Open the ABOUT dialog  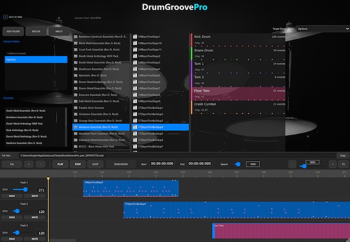[59, 31]
